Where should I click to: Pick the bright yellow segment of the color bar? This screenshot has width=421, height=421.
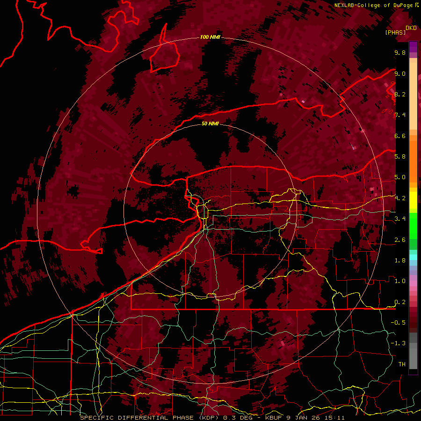coord(413,200)
